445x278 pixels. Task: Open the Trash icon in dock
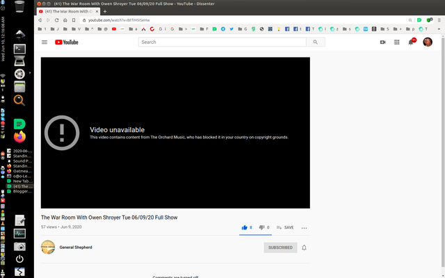19,6
